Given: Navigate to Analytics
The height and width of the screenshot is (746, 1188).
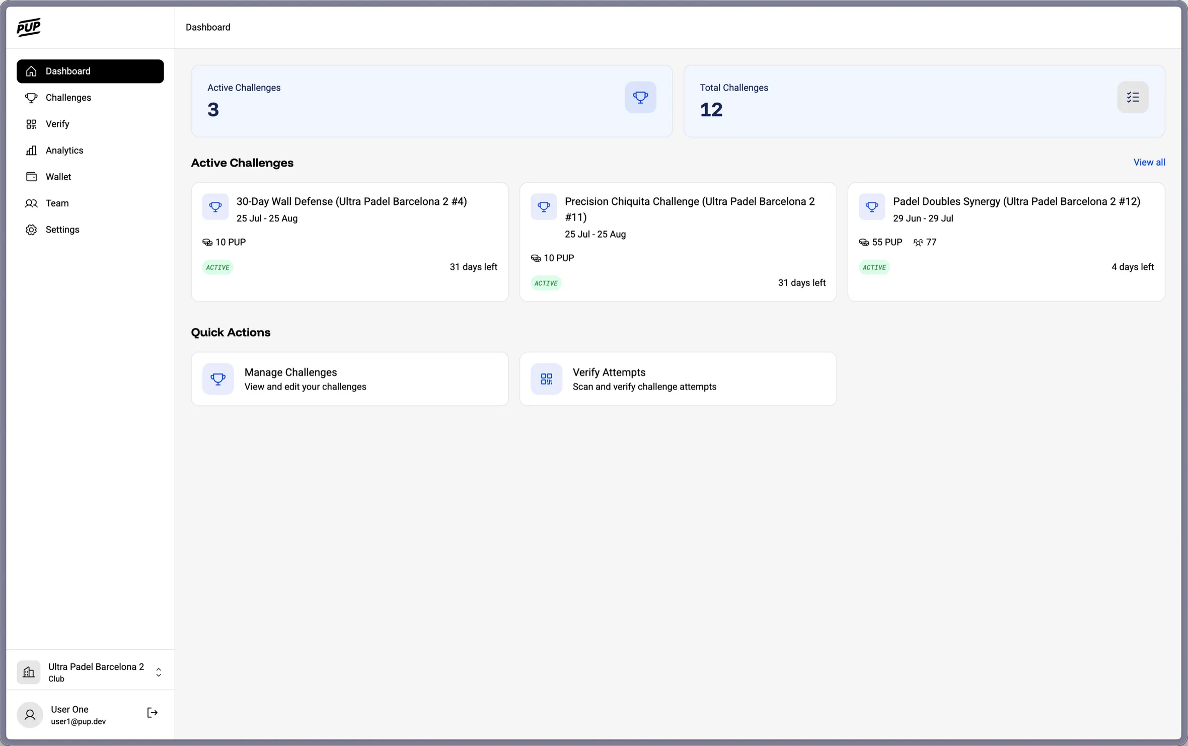Looking at the screenshot, I should 90,151.
